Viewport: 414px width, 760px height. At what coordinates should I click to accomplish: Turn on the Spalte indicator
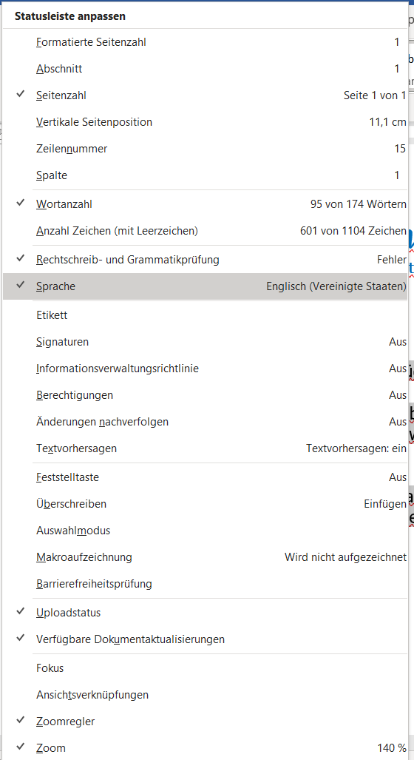[205, 175]
